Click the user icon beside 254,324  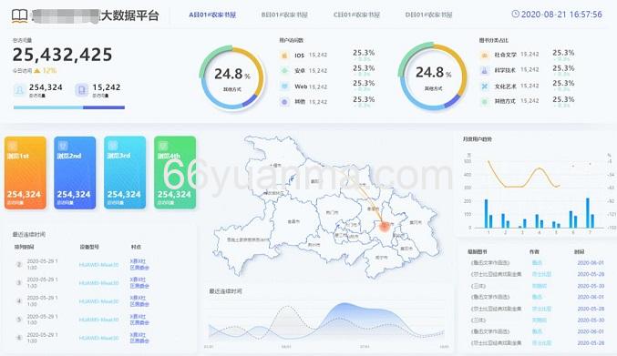(19, 90)
